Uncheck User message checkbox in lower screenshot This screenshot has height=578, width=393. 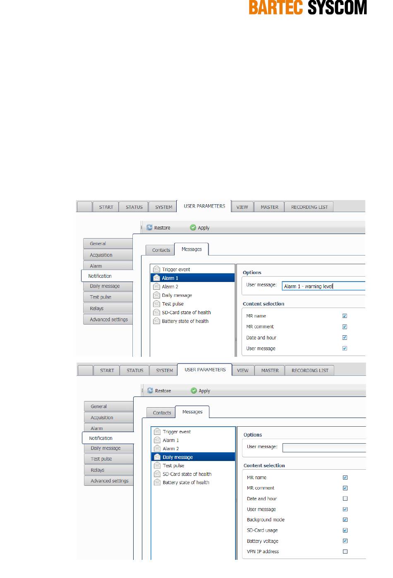[x=345, y=509]
